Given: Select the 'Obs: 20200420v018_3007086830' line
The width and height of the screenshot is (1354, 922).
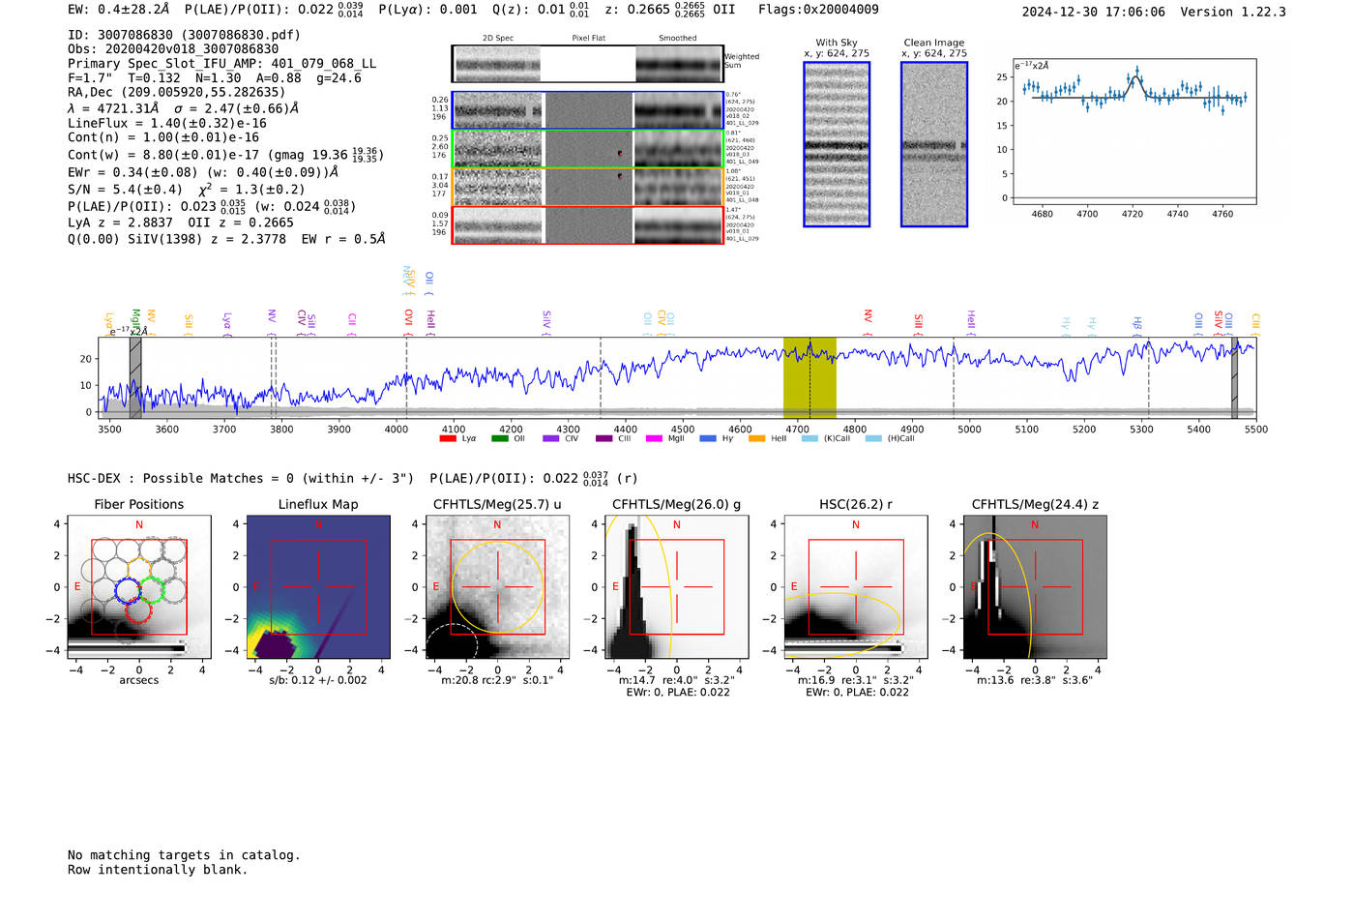Looking at the screenshot, I should click(173, 49).
